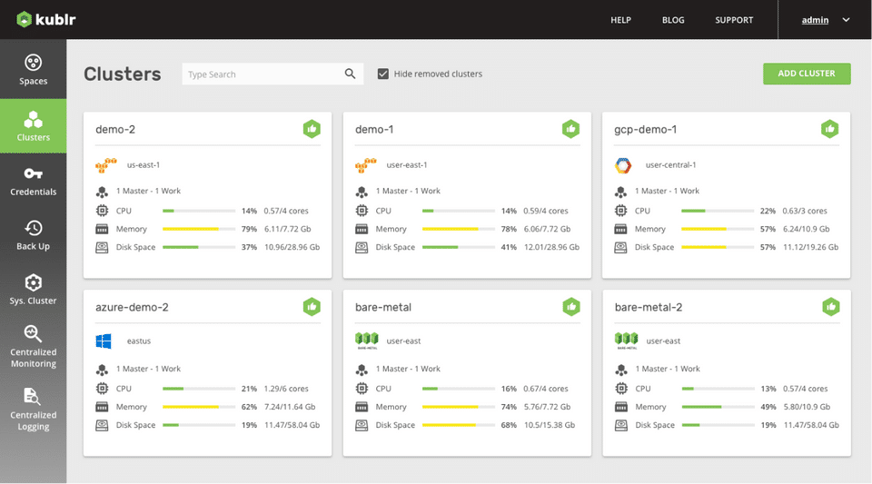Image resolution: width=872 pixels, height=484 pixels.
Task: Click Memory icon on demo-2
Action: 102,229
